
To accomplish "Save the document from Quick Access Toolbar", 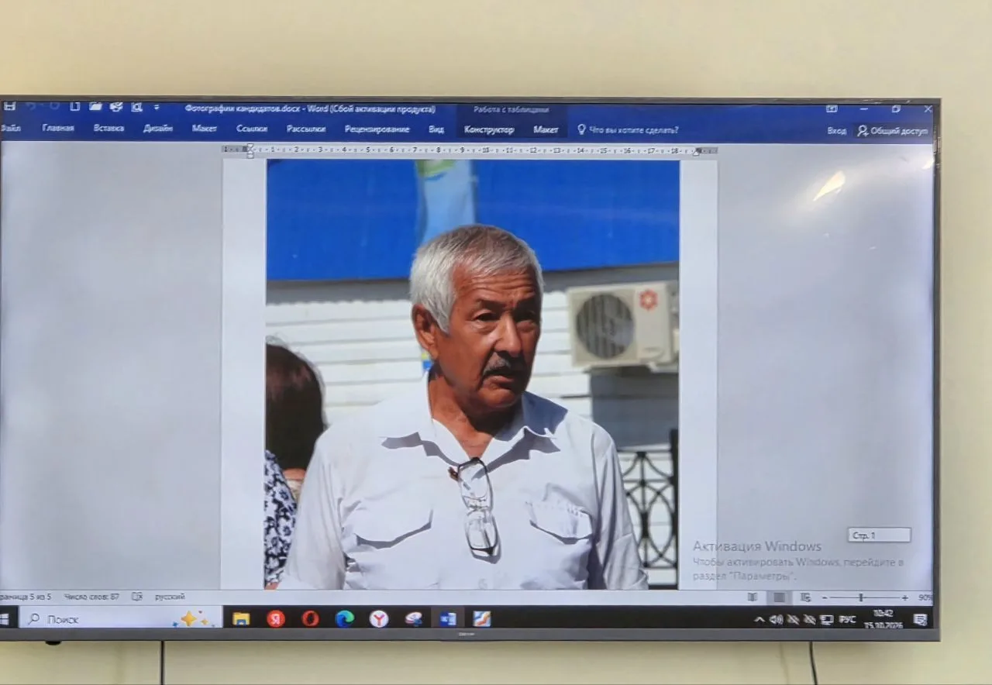I will [9, 106].
